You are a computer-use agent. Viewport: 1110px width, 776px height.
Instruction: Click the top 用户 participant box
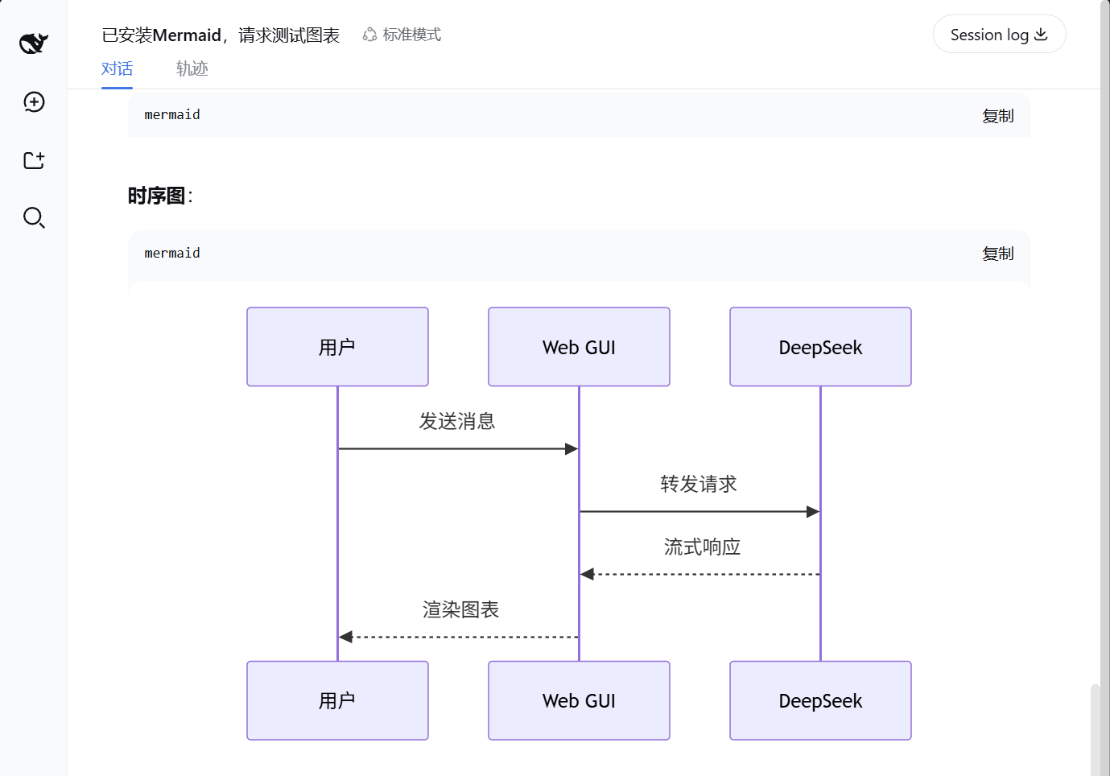(337, 347)
